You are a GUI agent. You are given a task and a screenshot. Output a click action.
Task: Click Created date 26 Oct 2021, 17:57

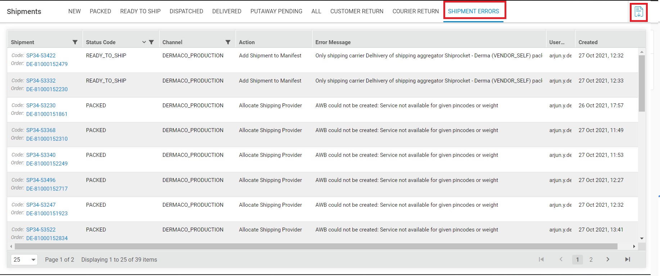pos(601,106)
